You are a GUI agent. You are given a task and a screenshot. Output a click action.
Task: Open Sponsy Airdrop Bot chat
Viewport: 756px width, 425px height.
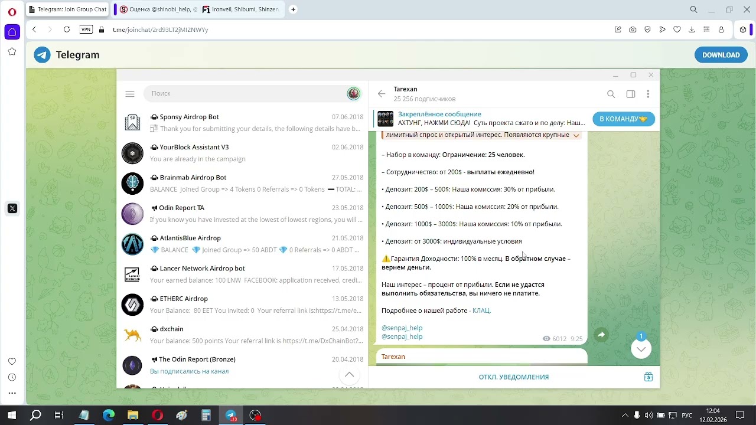[242, 123]
